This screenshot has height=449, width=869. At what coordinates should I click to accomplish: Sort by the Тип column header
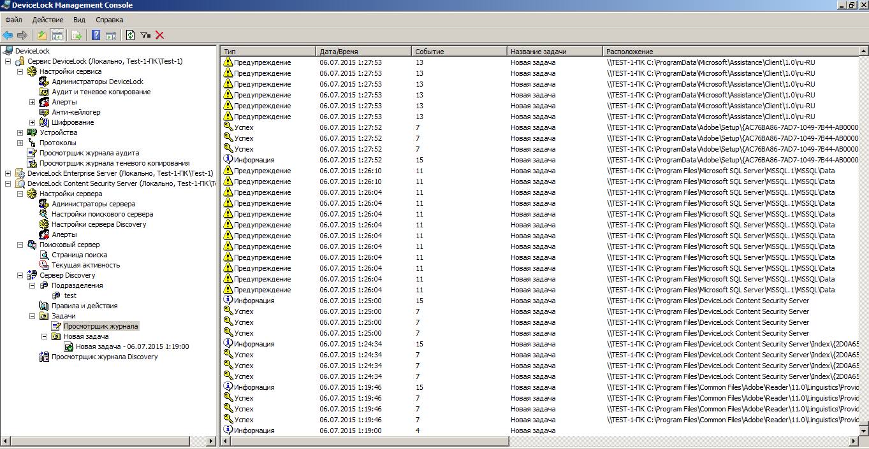pyautogui.click(x=268, y=51)
